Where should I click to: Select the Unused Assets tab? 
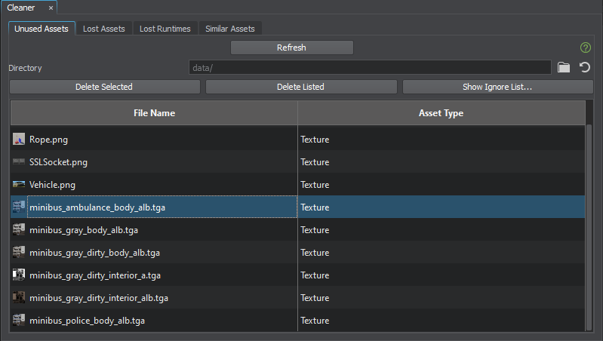click(x=42, y=29)
